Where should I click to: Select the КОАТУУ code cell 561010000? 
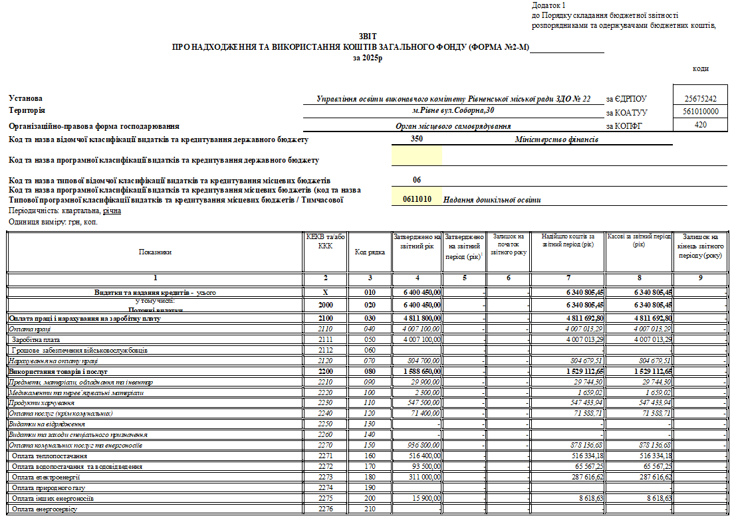pos(700,112)
